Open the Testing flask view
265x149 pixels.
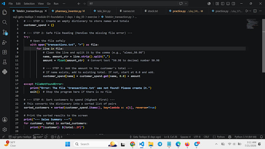(5, 62)
